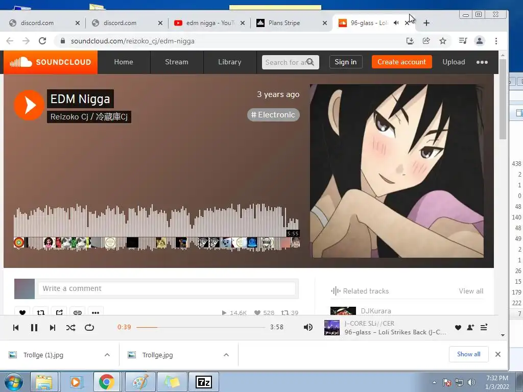Open the Chrome three-dot menu

(x=496, y=41)
